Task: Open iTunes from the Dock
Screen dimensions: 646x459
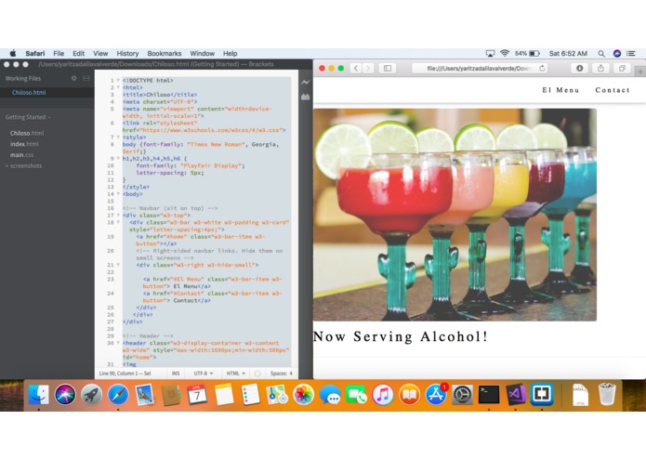Action: coord(383,394)
